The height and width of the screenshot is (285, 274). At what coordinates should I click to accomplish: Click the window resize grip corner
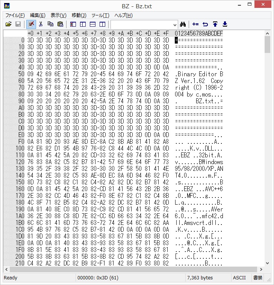(268, 279)
